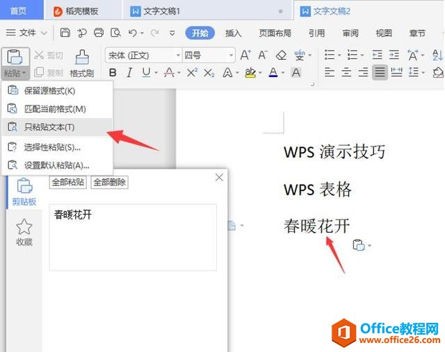
Task: Click the Increase Indent icon
Action: tap(394, 55)
